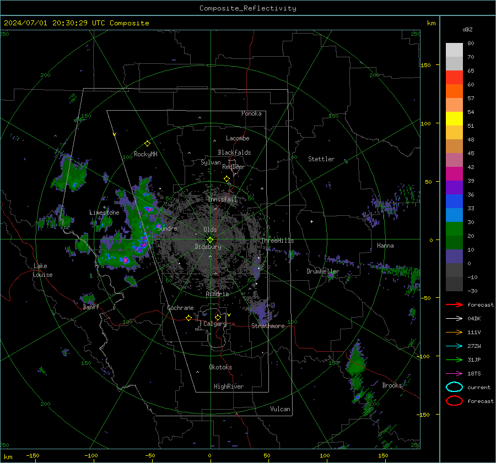This screenshot has width=496, height=463.
Task: Click the purple echo north of Strathmore
Action: (x=261, y=311)
